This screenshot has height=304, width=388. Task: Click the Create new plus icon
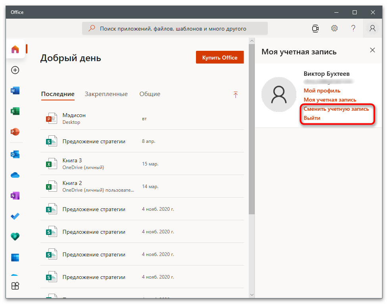(15, 70)
